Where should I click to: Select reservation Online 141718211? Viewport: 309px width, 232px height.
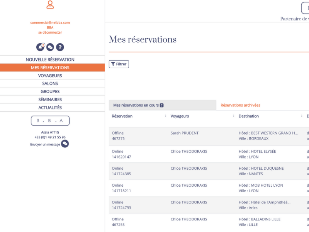pyautogui.click(x=121, y=188)
